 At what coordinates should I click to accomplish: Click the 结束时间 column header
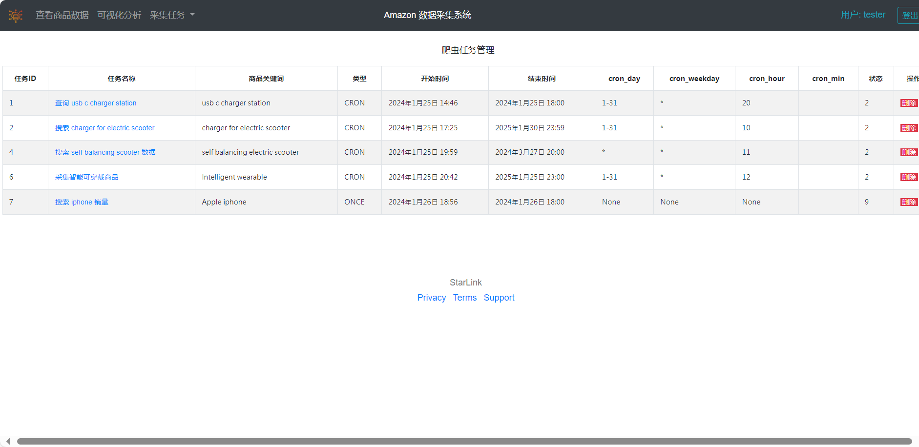542,79
